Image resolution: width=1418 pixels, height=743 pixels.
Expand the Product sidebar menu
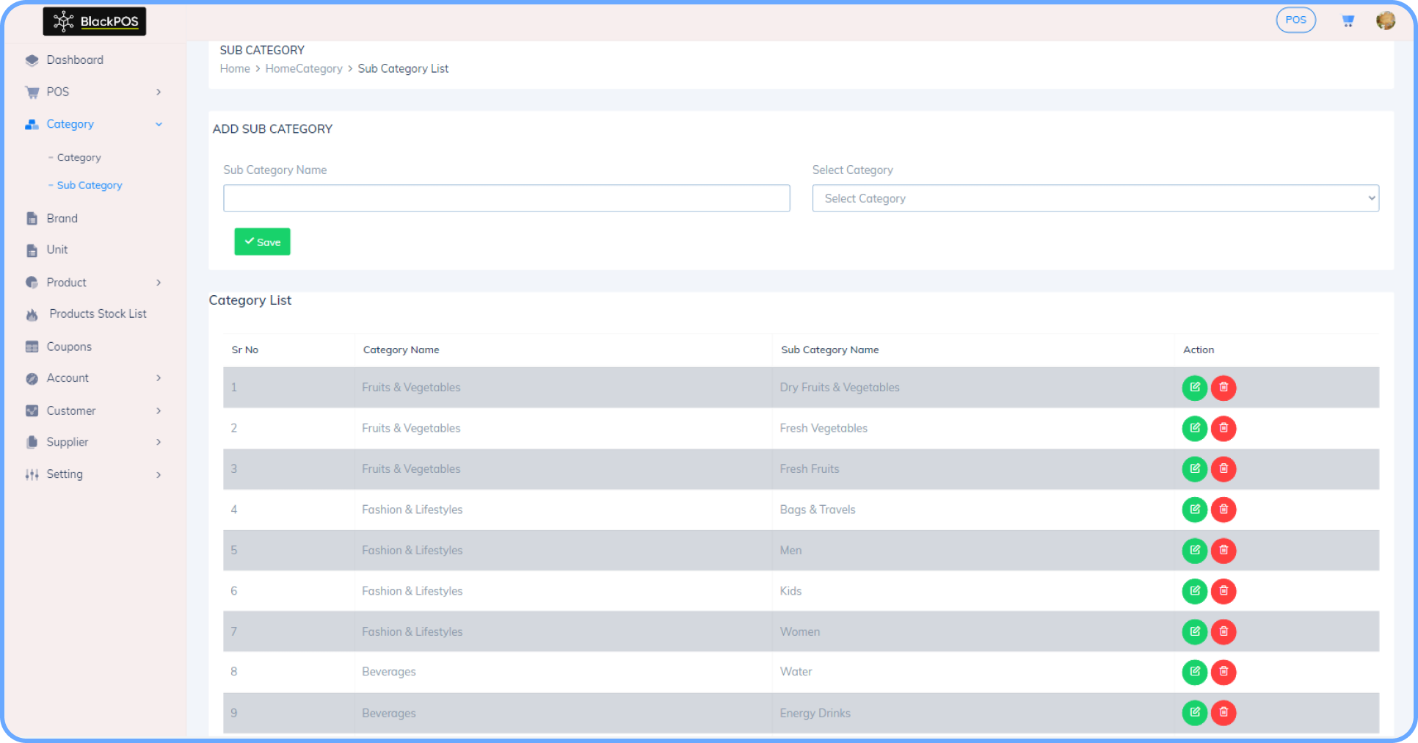point(65,282)
